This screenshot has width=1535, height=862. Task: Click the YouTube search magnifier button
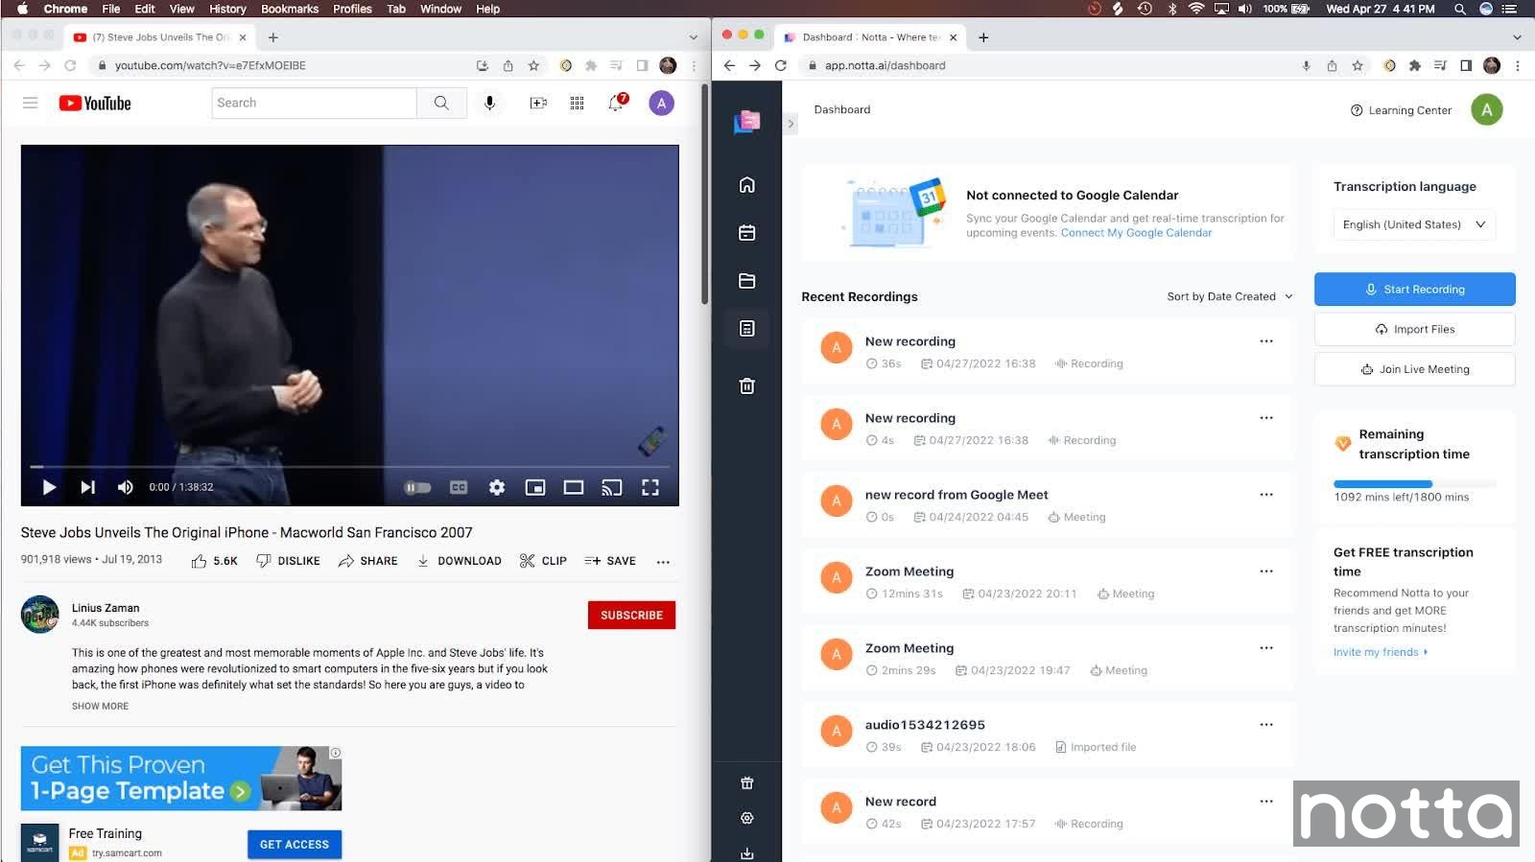point(441,103)
